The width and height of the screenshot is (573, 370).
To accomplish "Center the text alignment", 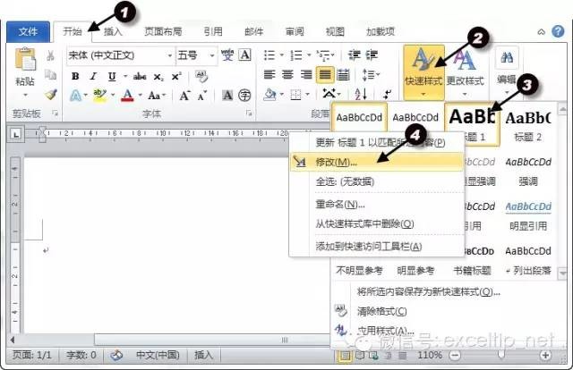I will click(287, 75).
